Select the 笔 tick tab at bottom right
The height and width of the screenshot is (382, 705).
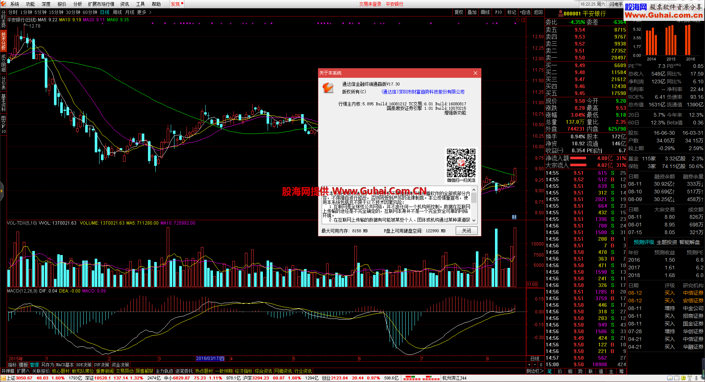pos(550,371)
